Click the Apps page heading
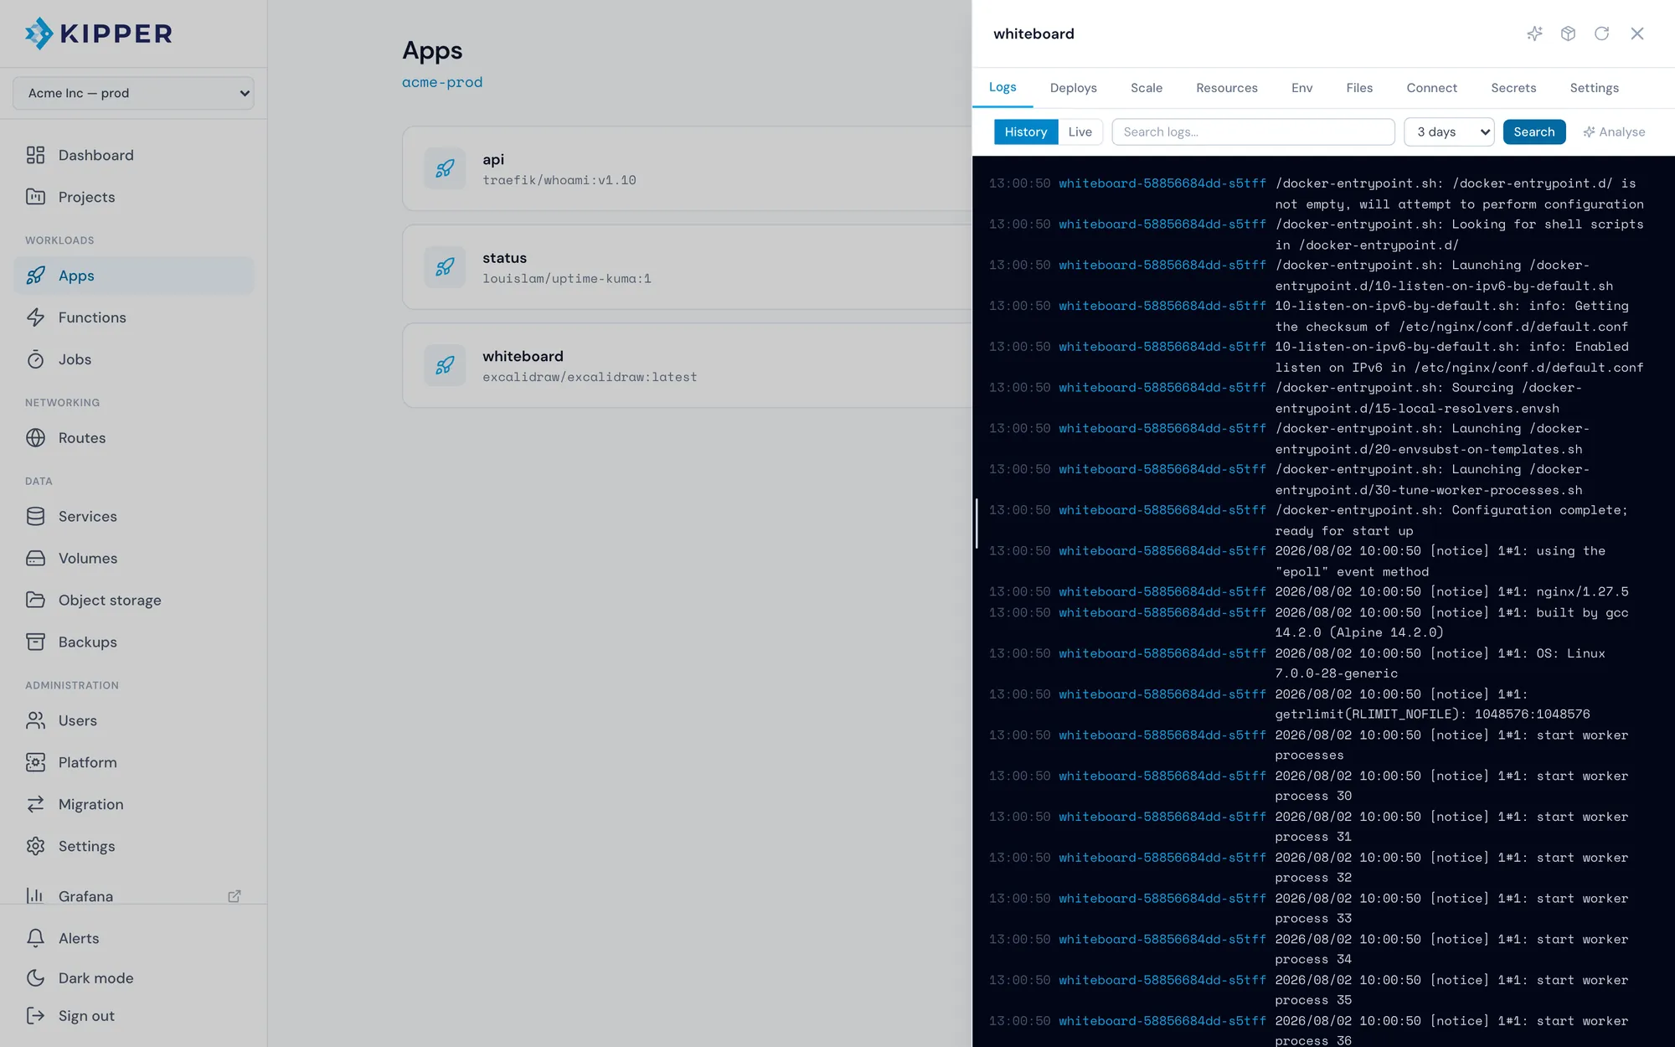Screen dimensions: 1675x1047 click(x=432, y=50)
